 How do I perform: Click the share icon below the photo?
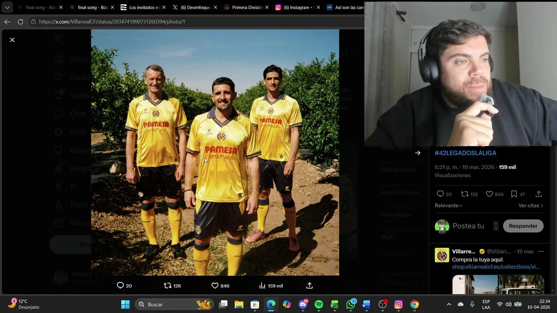309,286
